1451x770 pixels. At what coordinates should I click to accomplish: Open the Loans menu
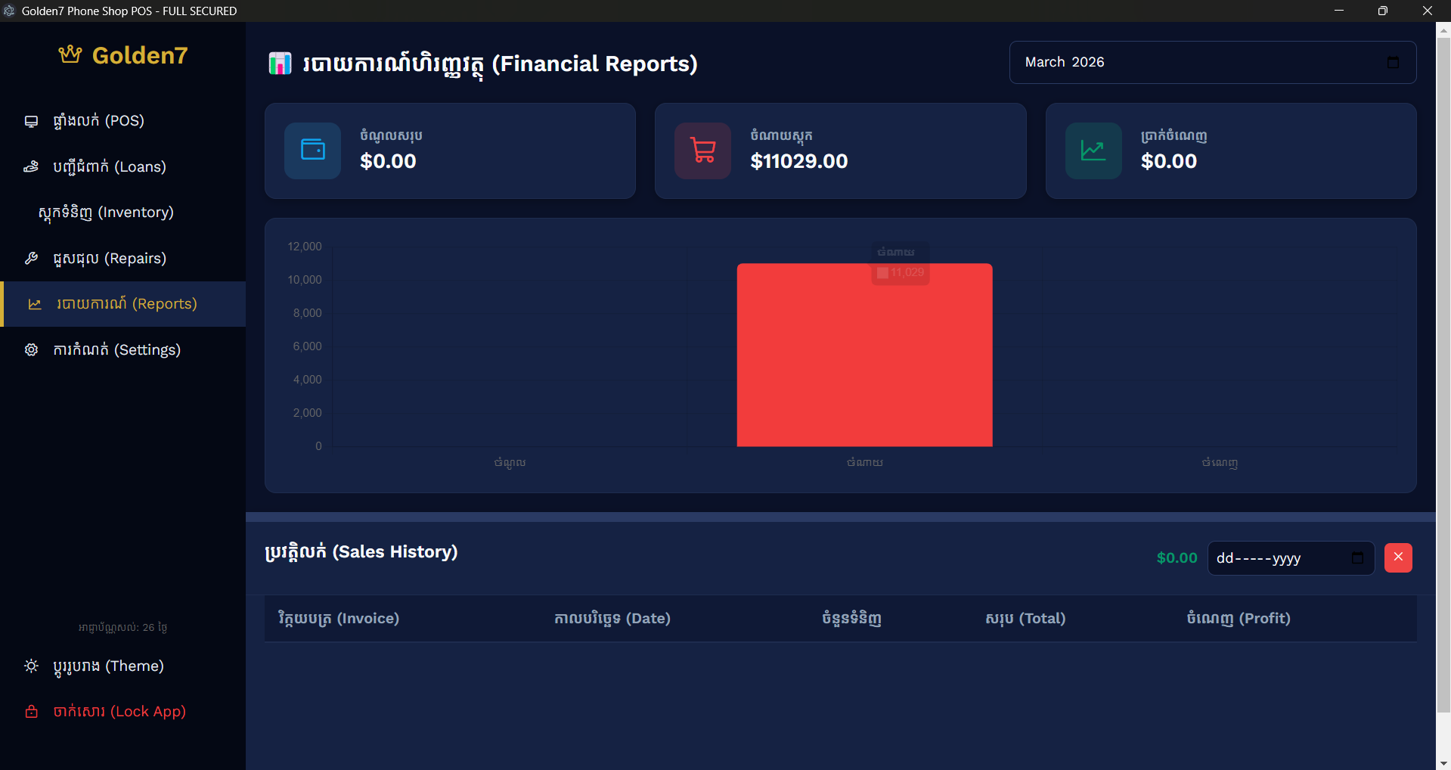(109, 167)
